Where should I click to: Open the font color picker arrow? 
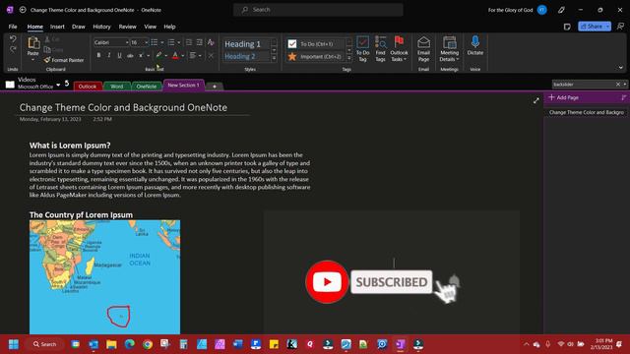pos(182,56)
